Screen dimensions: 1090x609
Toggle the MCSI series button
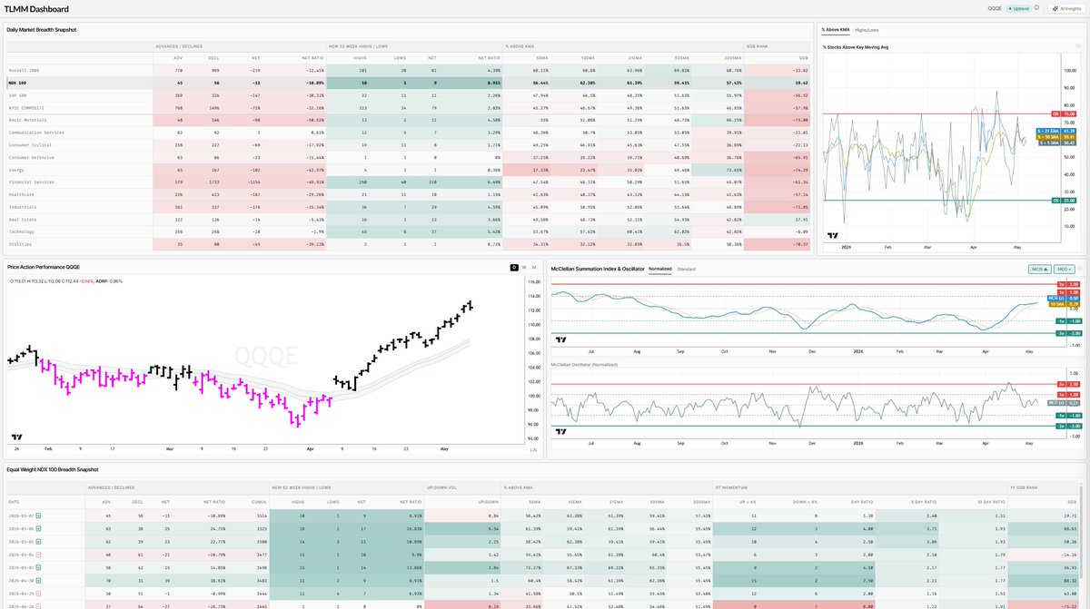(1040, 269)
